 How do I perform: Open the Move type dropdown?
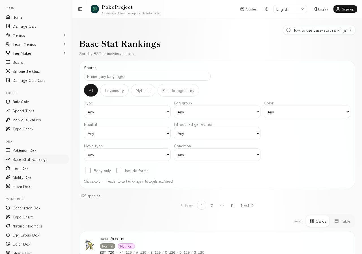click(127, 155)
